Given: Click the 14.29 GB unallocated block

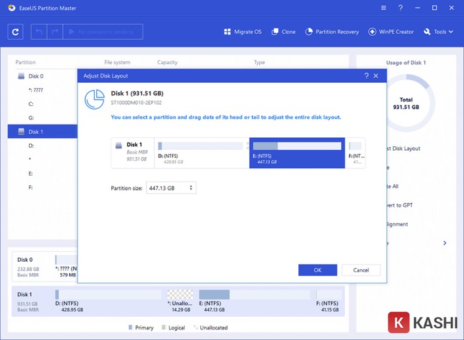Looking at the screenshot, I should point(180,301).
